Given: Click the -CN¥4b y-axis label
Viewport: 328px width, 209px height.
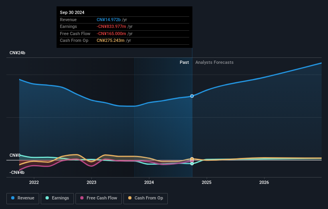Looking at the screenshot, I should (x=17, y=172).
